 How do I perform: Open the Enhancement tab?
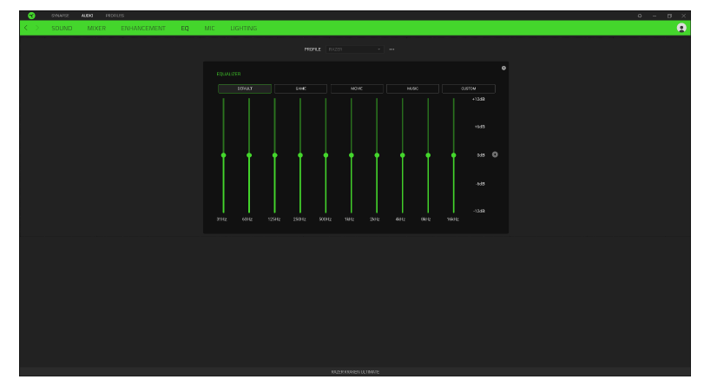click(143, 29)
